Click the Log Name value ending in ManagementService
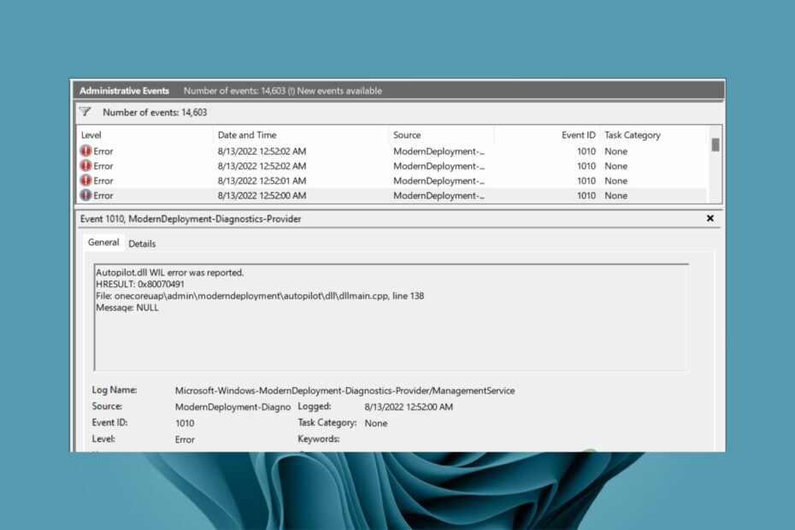The width and height of the screenshot is (795, 530). [344, 391]
